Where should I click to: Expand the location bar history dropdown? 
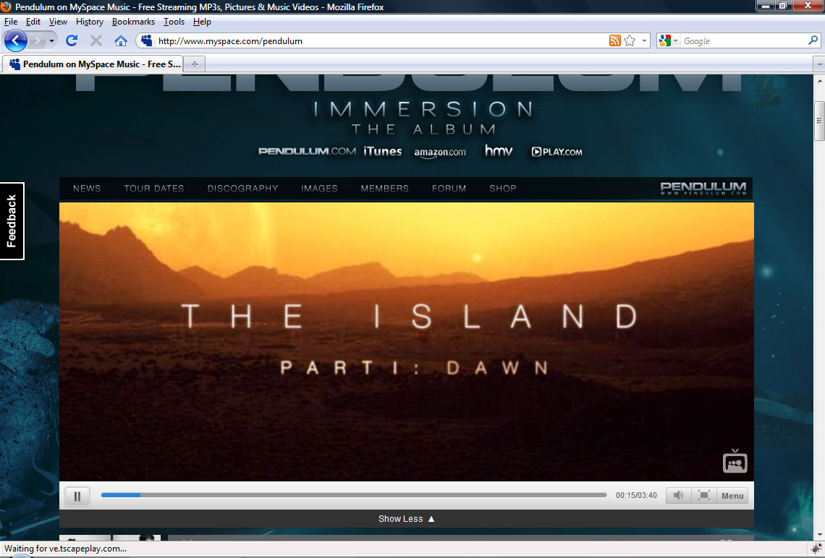pos(644,40)
